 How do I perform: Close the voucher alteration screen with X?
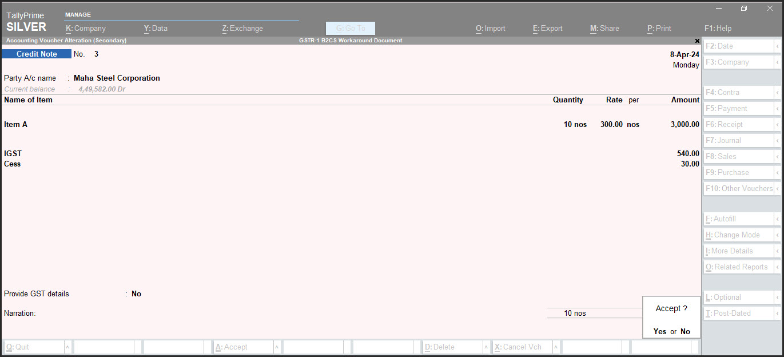click(697, 41)
